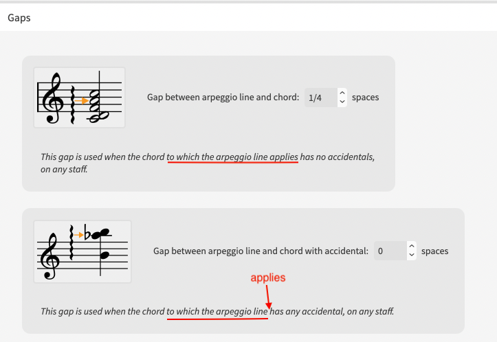
Task: Click the 0 spaces input field
Action: point(390,251)
